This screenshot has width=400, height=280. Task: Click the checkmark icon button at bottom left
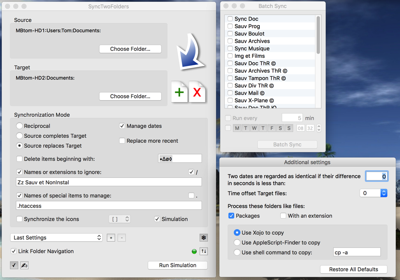click(x=14, y=265)
